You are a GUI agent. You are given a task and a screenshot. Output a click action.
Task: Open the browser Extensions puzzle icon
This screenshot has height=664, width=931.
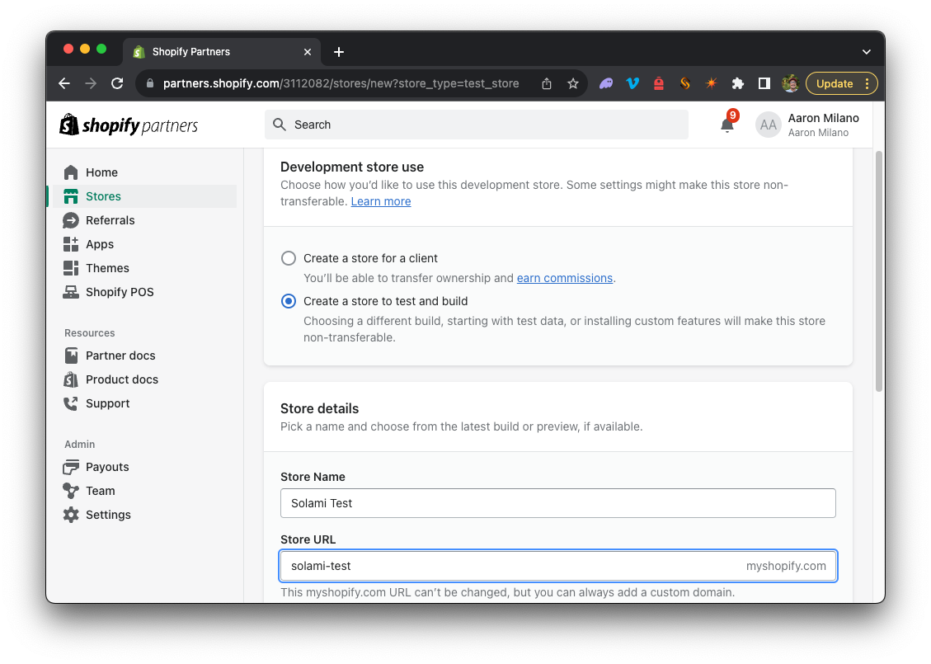737,84
